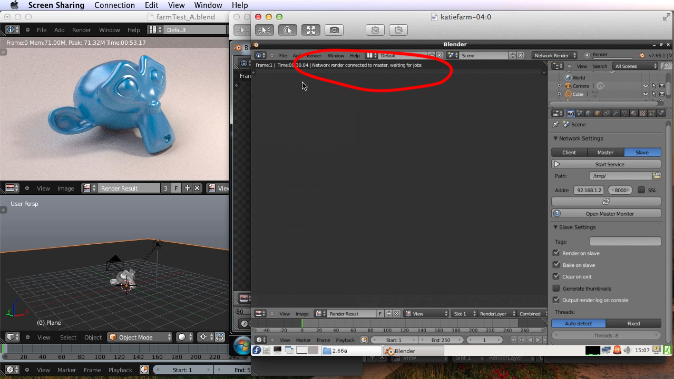The image size is (674, 379).
Task: Open Connection menu in Mac menu bar
Action: click(x=114, y=5)
